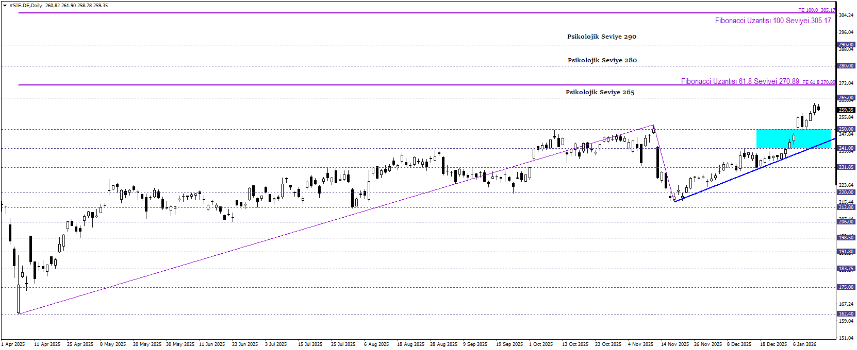The image size is (857, 350).
Task: Click the '15 Jul 2025' date label
Action: tap(310, 344)
